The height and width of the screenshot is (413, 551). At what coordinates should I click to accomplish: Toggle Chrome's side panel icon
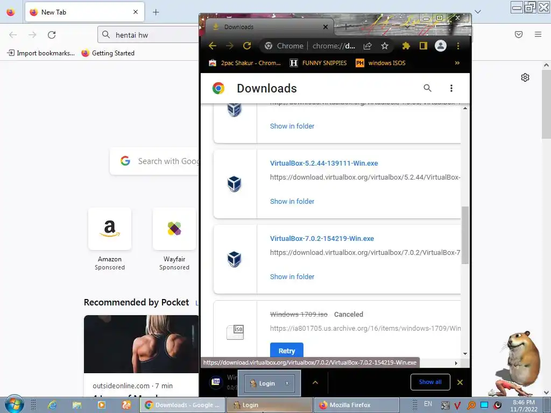423,46
